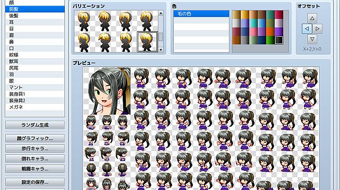Click the X+2,Y+0 offset readout

pos(312,49)
